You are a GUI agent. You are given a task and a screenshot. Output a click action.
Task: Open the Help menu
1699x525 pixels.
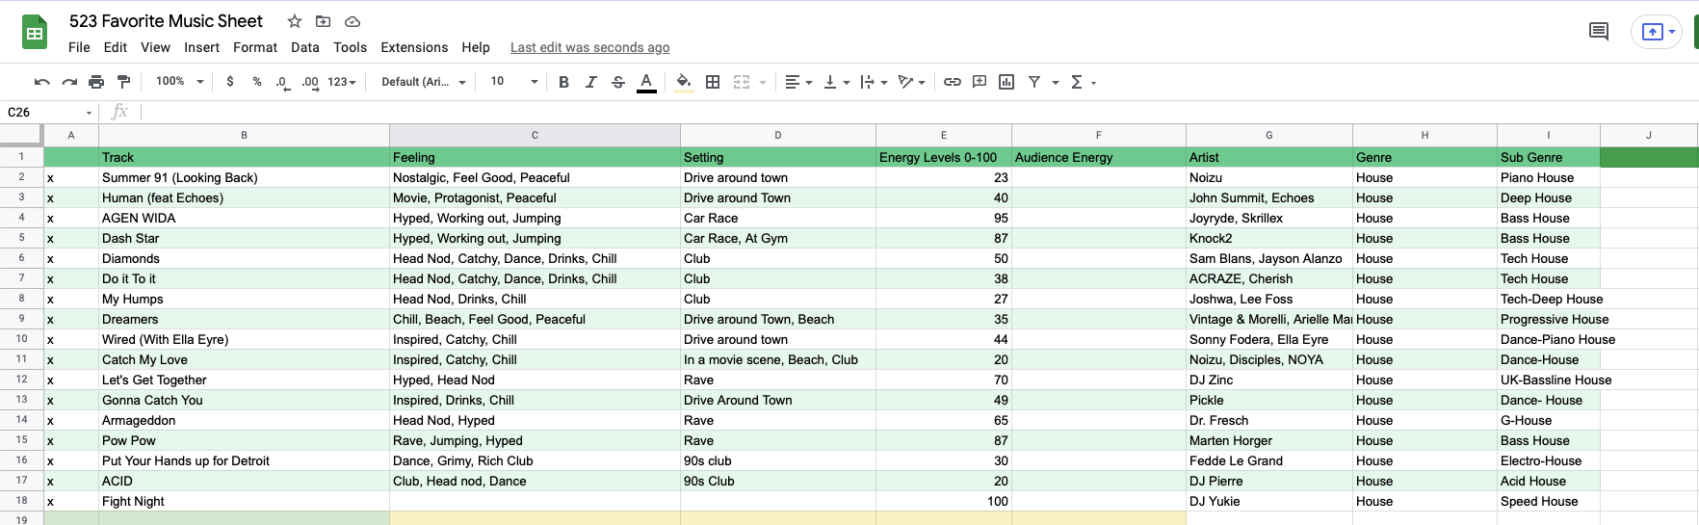pyautogui.click(x=476, y=47)
